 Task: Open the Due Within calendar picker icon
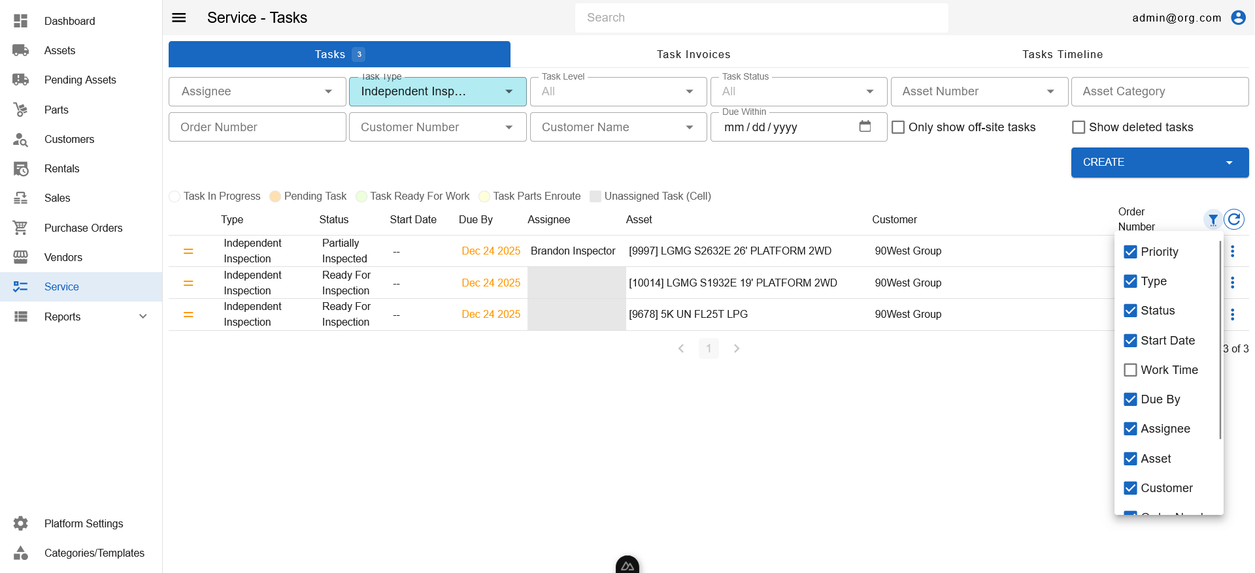[x=865, y=126]
